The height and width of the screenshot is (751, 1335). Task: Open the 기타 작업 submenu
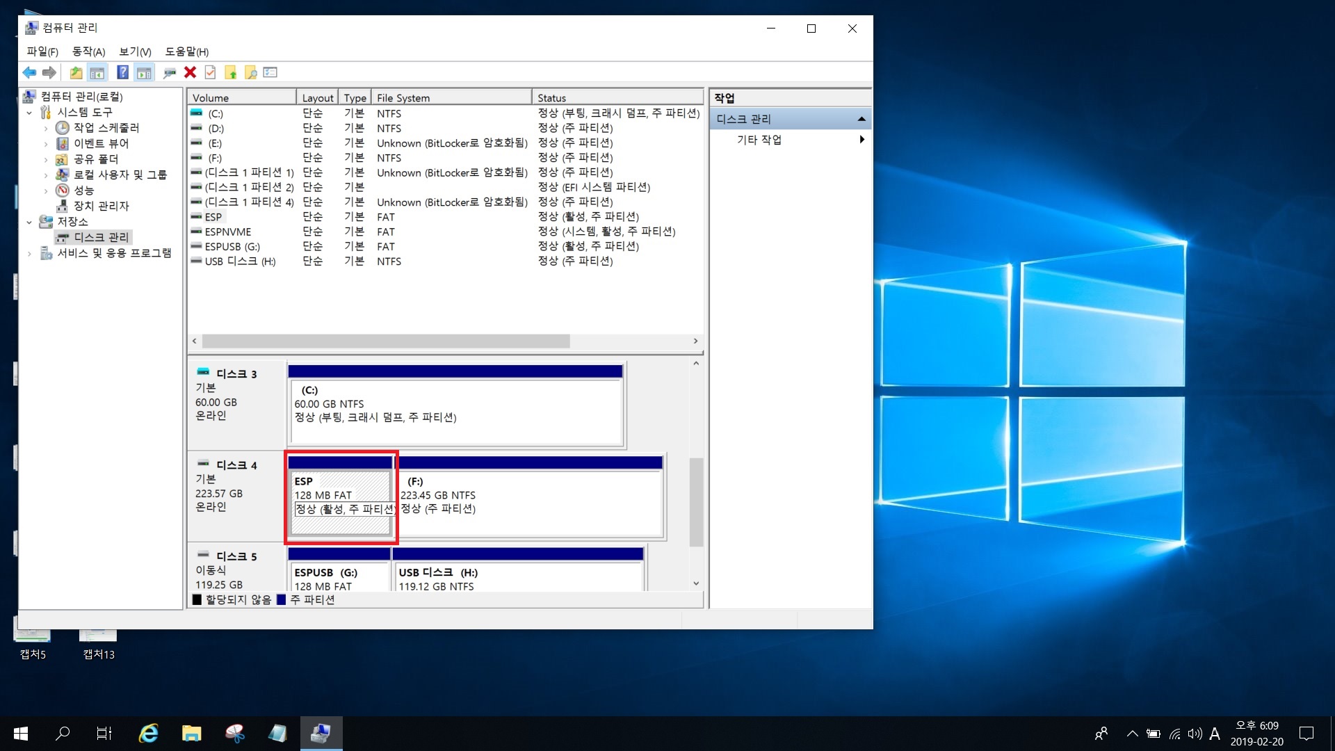point(791,140)
